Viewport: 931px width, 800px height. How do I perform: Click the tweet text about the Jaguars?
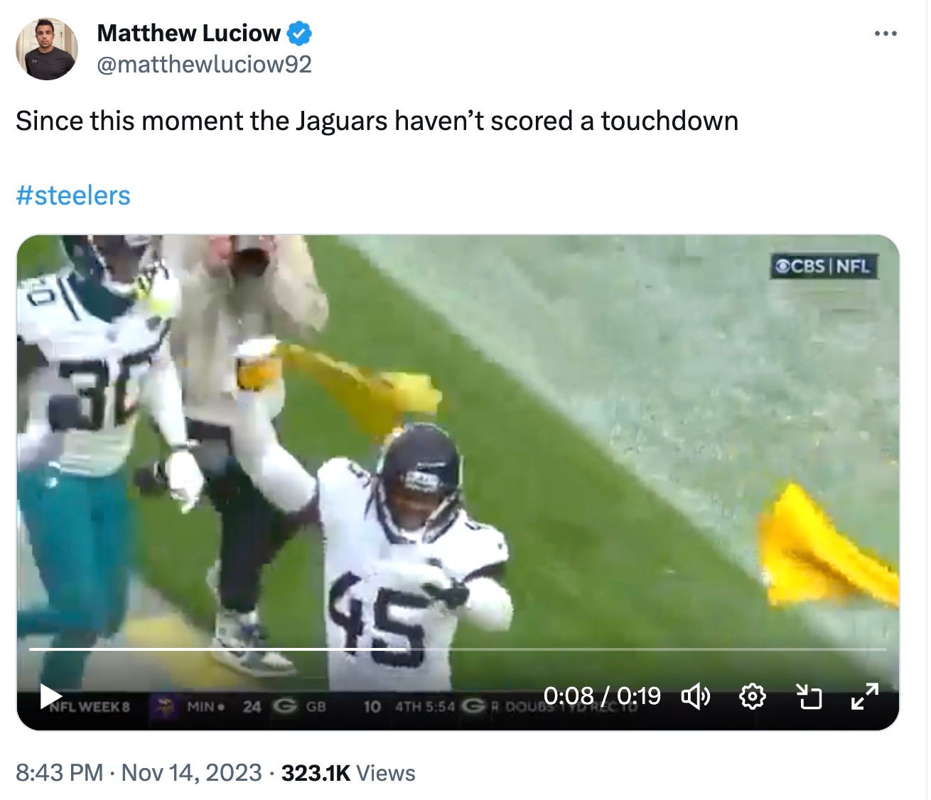pos(377,121)
